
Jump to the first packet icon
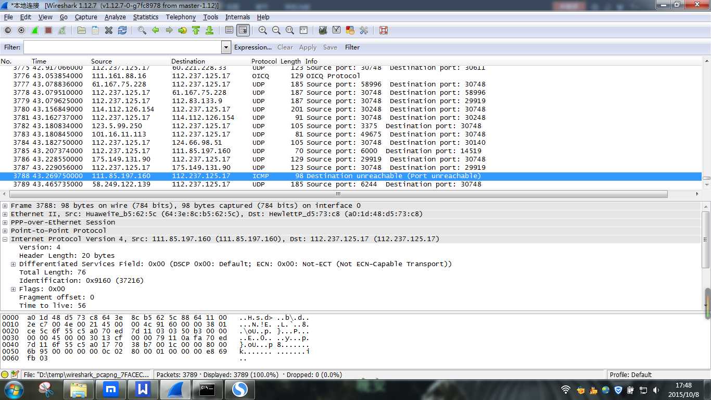click(x=196, y=30)
